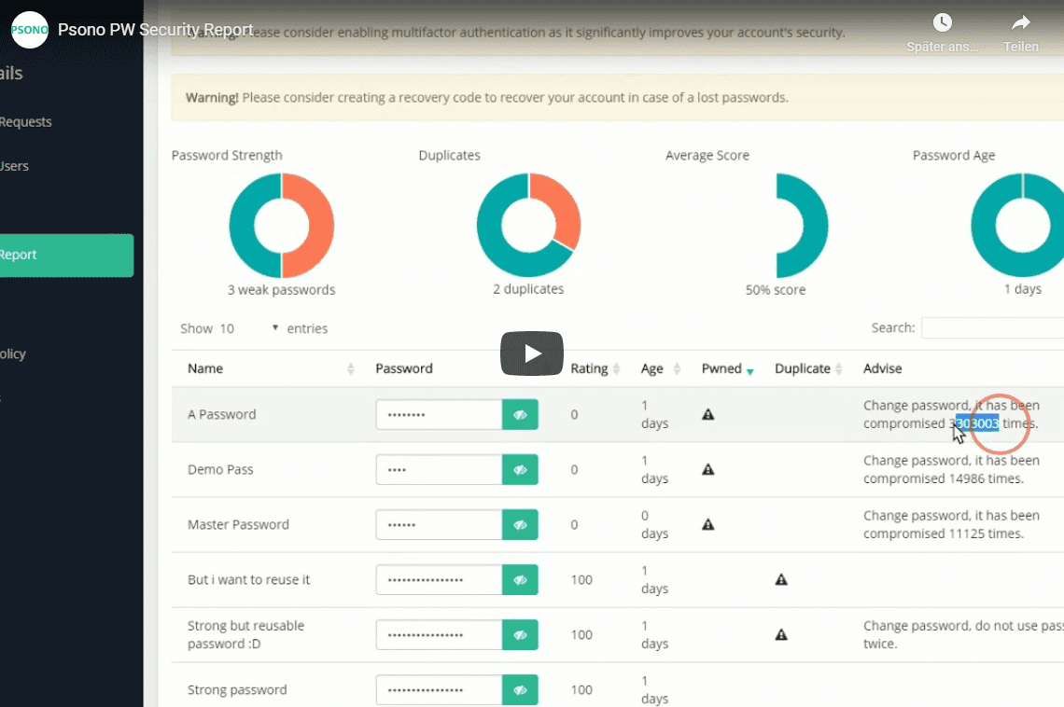
Task: Click the Duplicates donut chart
Action: [528, 226]
